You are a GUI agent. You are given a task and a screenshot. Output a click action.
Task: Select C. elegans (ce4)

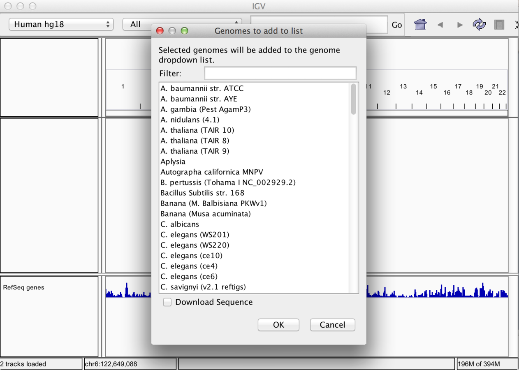[x=255, y=266]
